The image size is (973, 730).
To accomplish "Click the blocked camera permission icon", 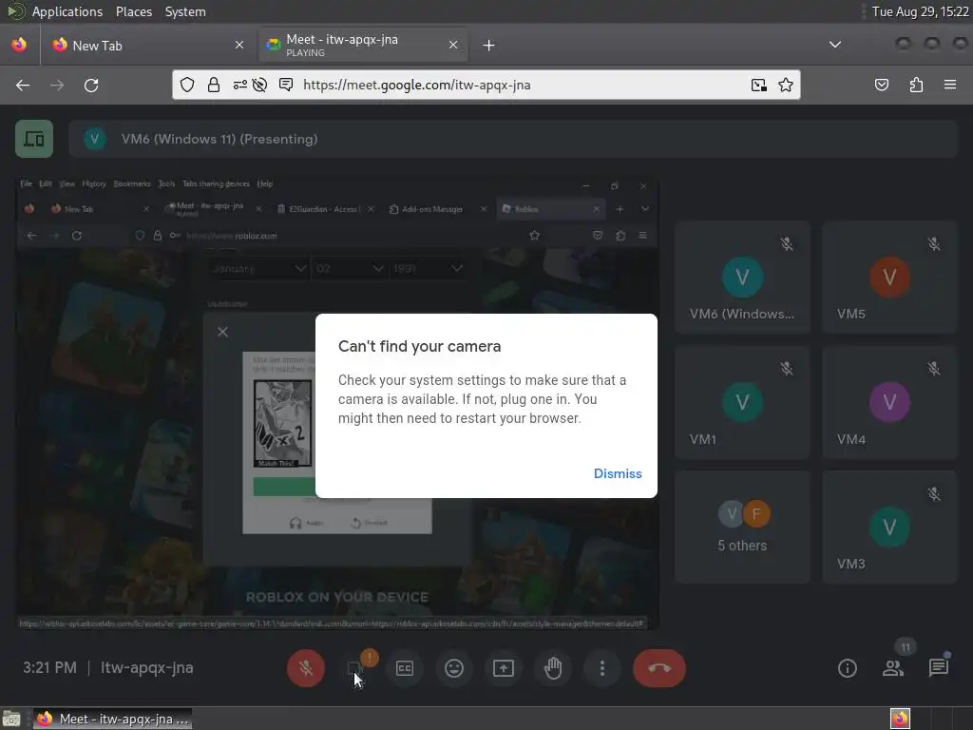I will click(260, 85).
